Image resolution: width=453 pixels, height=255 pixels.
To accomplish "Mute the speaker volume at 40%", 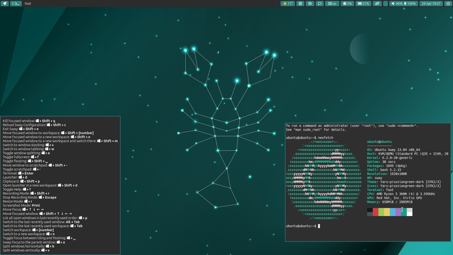I will 397,3.
